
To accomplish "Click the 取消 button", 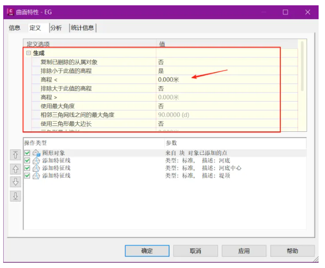I will pos(196,251).
